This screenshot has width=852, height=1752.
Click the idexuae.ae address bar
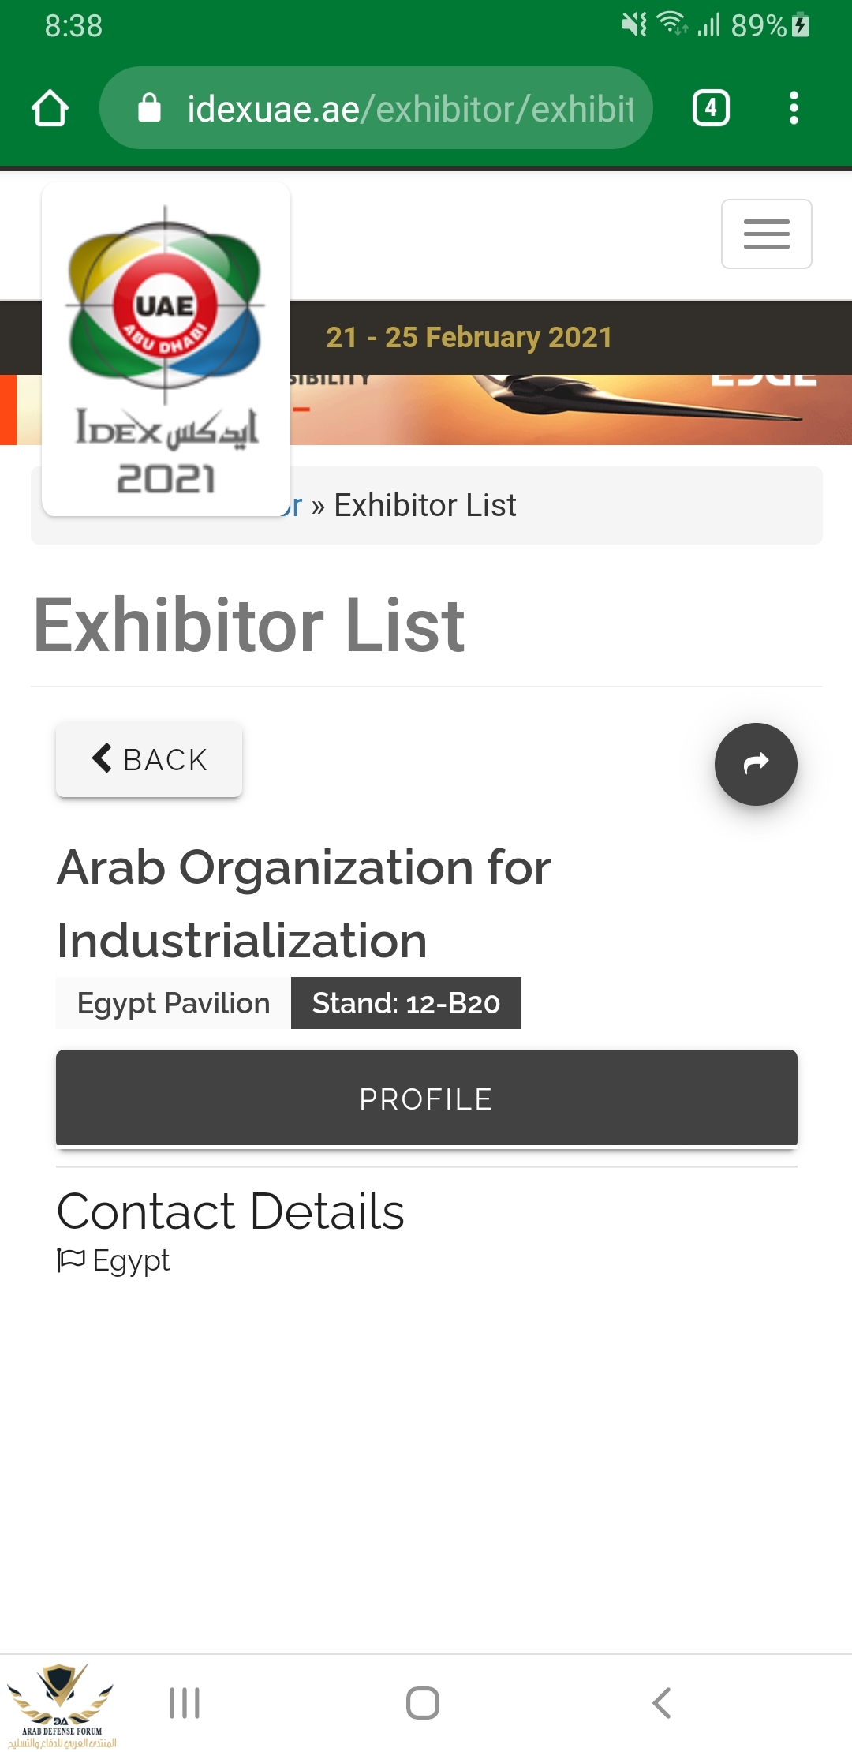click(376, 108)
